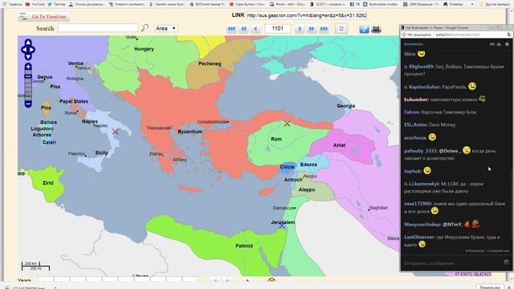Screen dimensions: 514x289
Task: Click the magnifying glass search icon
Action: pos(145,28)
